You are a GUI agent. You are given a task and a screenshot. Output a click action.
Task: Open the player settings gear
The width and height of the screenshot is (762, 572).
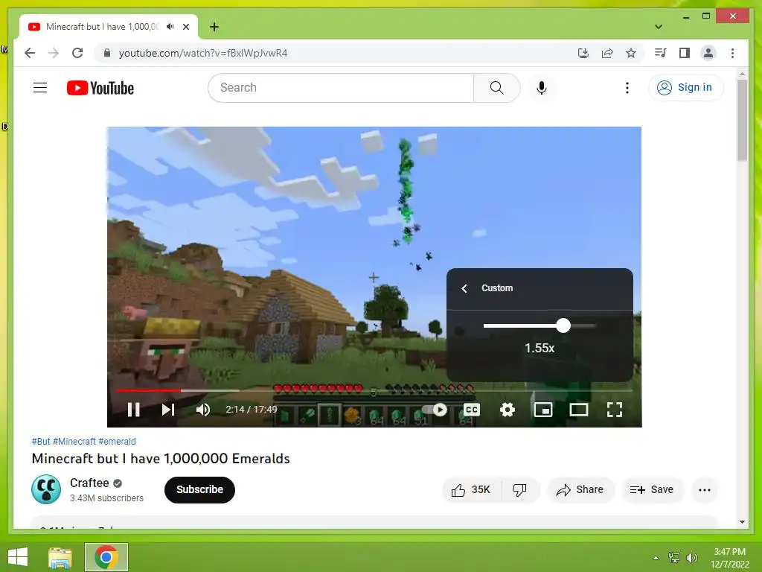coord(508,410)
